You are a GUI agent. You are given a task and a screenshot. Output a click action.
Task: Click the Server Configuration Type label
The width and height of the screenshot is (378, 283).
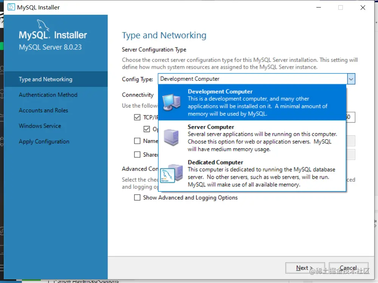[x=154, y=49]
